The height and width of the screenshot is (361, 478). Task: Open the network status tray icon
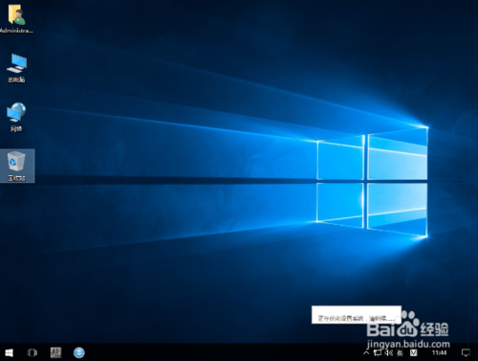click(x=378, y=352)
